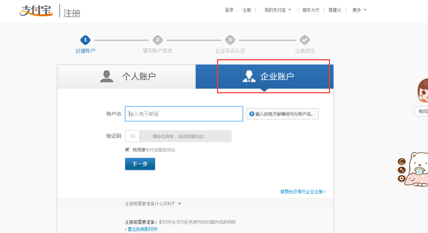Click the 个人账户 person silhouette icon
The height and width of the screenshot is (233, 428).
[107, 76]
